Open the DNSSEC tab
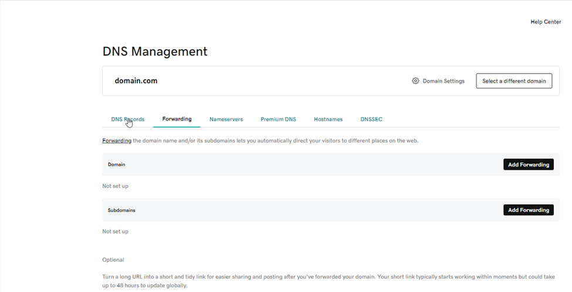 tap(371, 119)
